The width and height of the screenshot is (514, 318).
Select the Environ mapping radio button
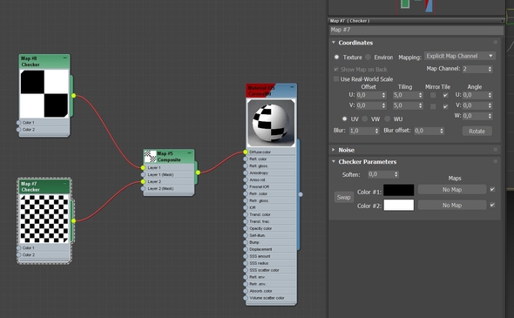369,57
